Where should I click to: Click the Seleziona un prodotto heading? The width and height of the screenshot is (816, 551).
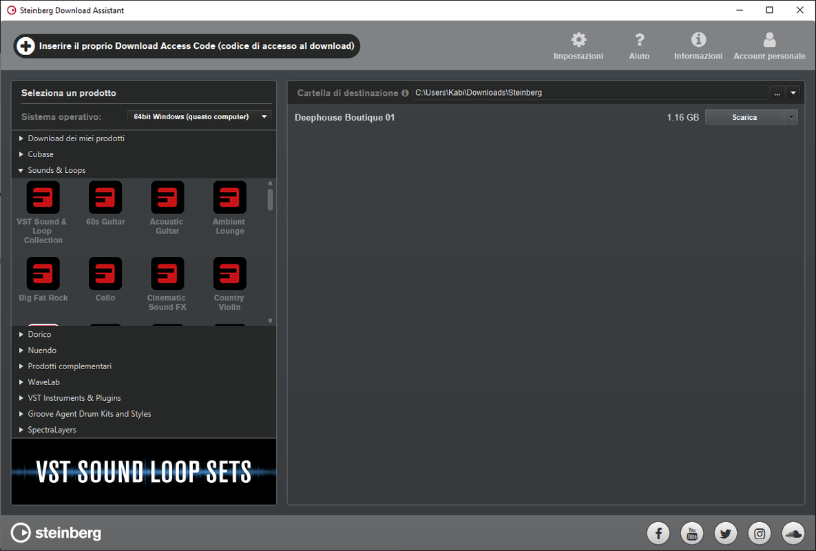69,93
